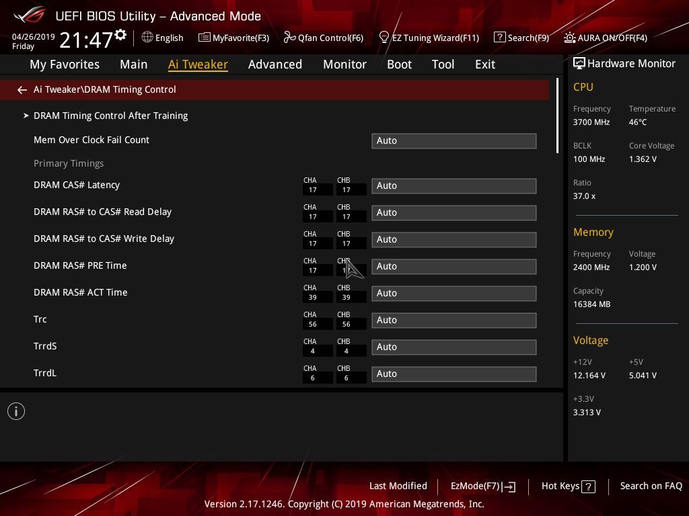Expand DRAM Timing Control After Training

111,116
